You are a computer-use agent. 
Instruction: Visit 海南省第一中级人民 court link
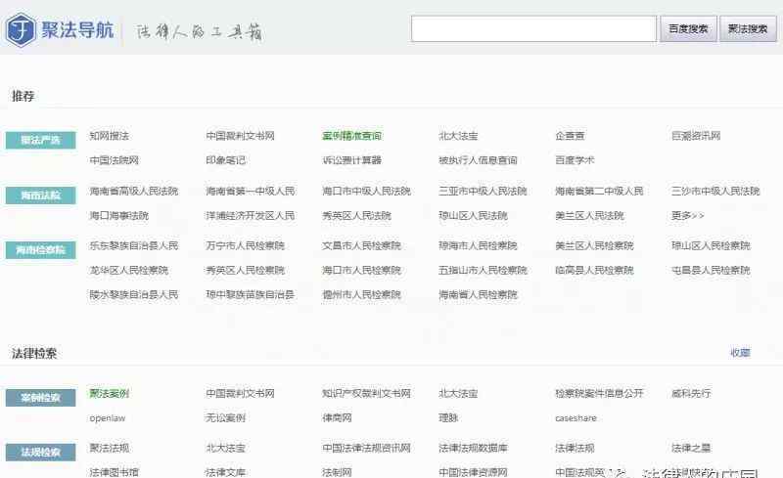[251, 191]
